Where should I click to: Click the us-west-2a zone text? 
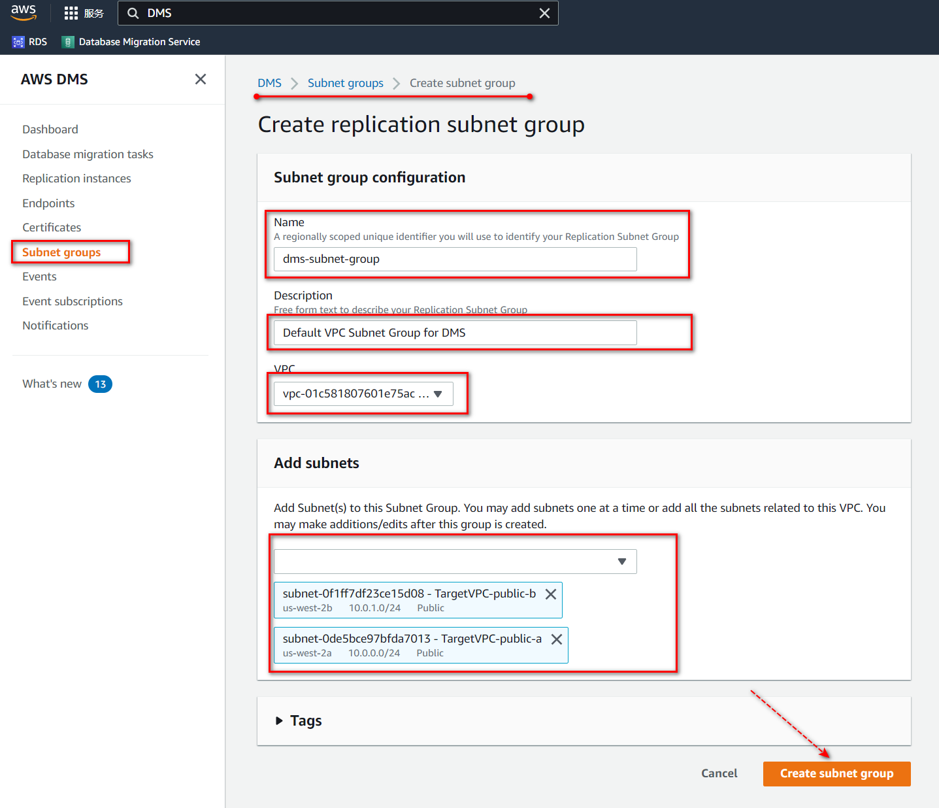[x=307, y=653]
